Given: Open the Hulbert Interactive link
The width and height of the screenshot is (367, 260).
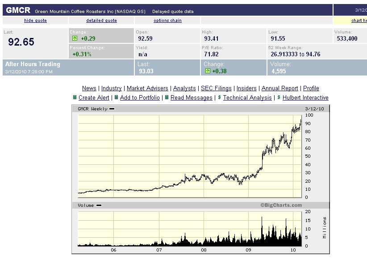Looking at the screenshot, I should tap(305, 98).
